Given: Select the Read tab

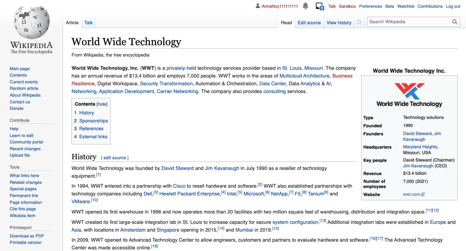Looking at the screenshot, I should [286, 23].
